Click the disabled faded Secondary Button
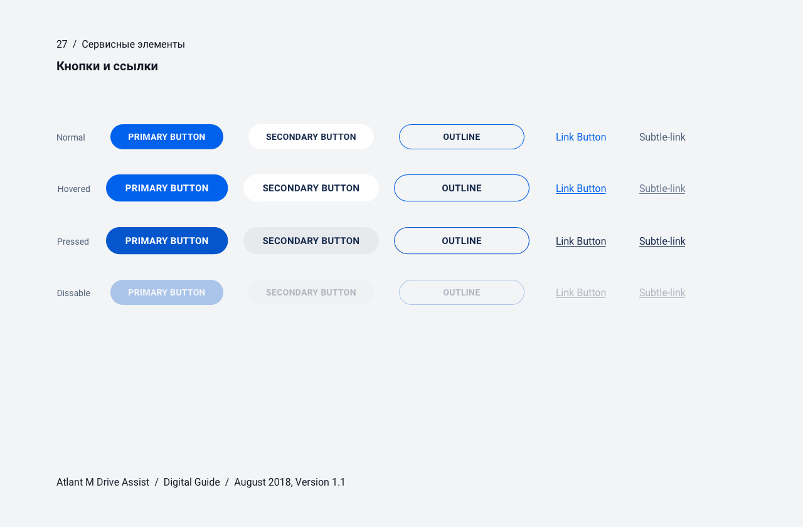The image size is (803, 527). coord(311,292)
